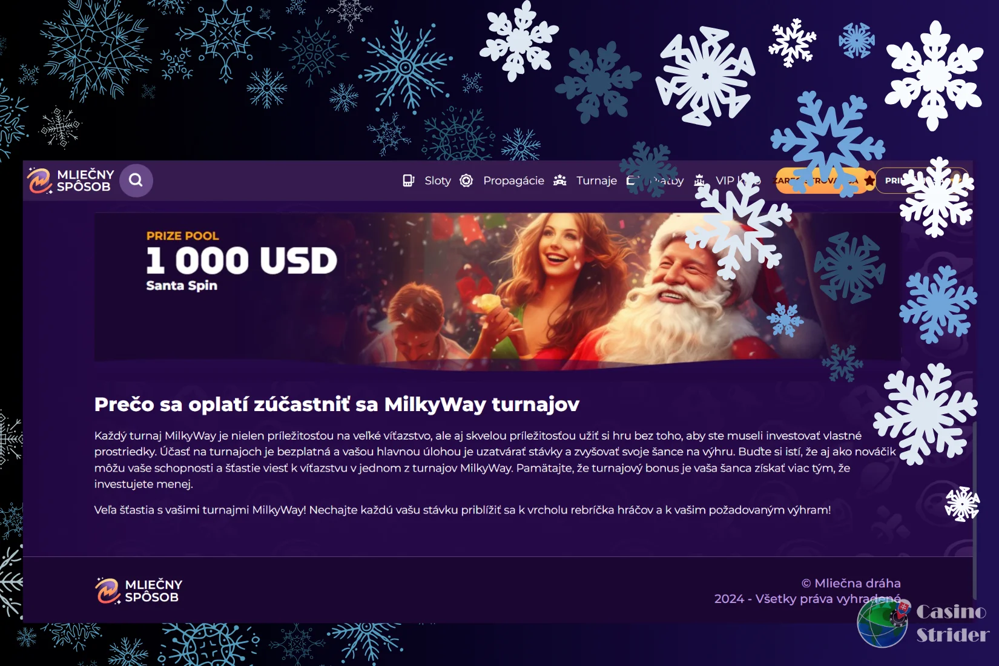The height and width of the screenshot is (666, 999).
Task: Open the Sloty menu item
Action: click(x=438, y=180)
